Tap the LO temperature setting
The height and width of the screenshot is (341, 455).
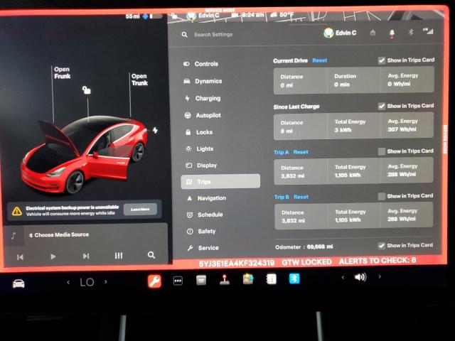tap(87, 282)
